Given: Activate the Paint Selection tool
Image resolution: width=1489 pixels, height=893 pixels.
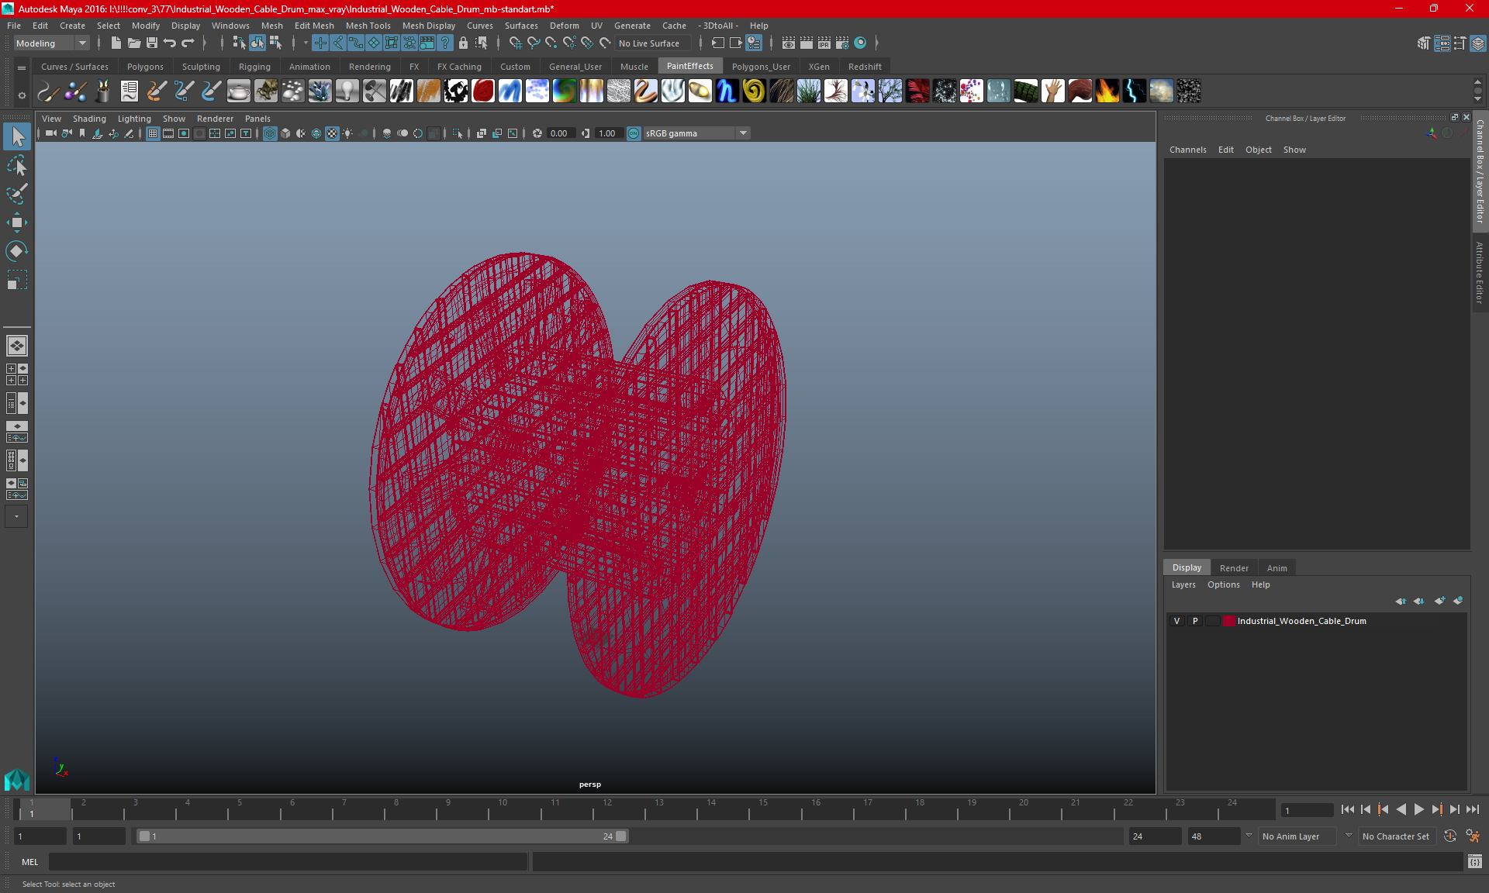Looking at the screenshot, I should click(x=16, y=194).
